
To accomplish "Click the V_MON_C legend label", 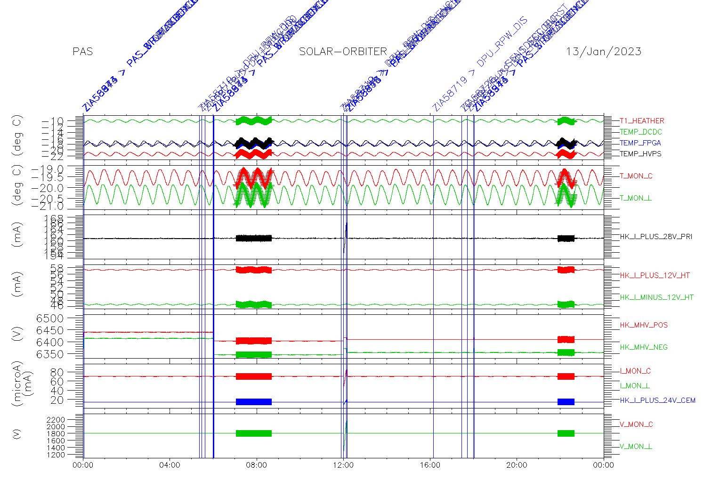I will click(636, 424).
